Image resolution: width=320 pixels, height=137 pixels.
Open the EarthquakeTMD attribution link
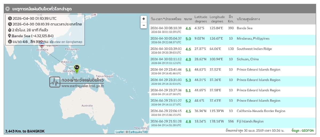click(x=138, y=132)
